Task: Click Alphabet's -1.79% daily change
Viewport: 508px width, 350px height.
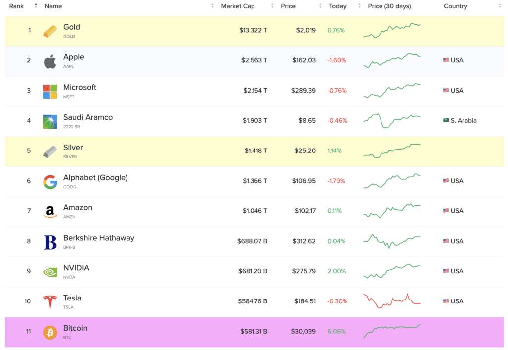Action: [x=336, y=181]
